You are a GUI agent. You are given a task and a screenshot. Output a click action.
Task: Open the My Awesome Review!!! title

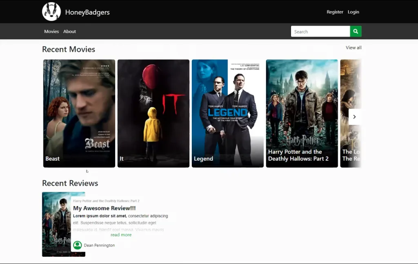[x=104, y=208]
